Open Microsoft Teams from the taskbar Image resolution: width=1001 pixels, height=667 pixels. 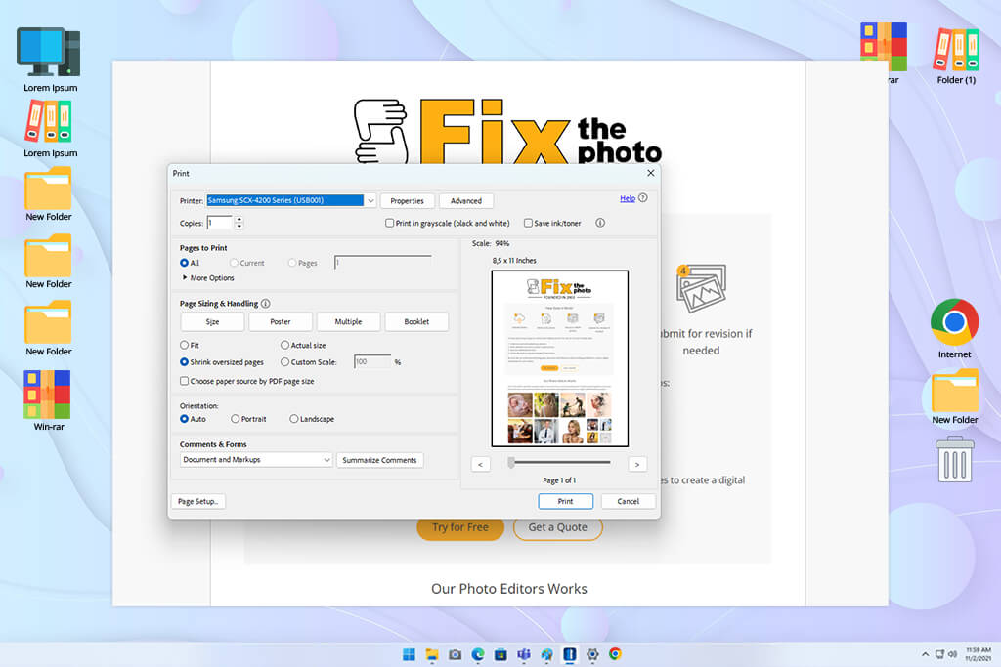click(x=524, y=654)
